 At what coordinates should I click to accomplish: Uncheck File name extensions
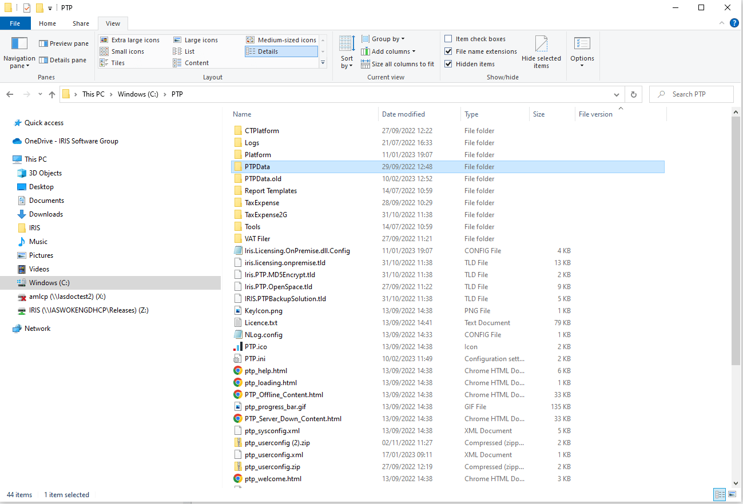coord(448,51)
